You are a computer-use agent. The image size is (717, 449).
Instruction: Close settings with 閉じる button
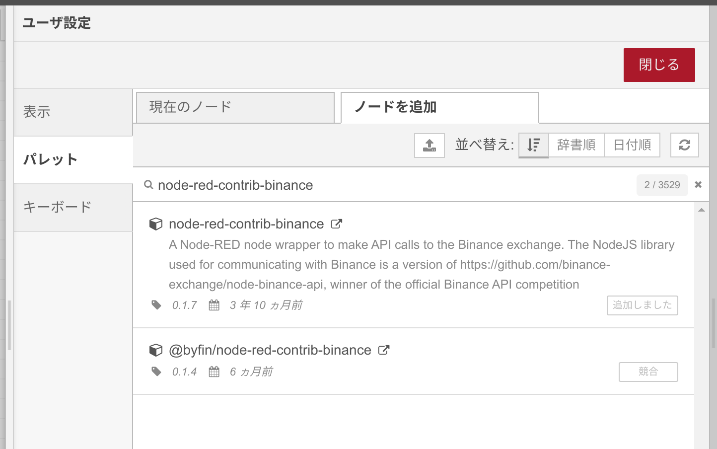point(659,65)
